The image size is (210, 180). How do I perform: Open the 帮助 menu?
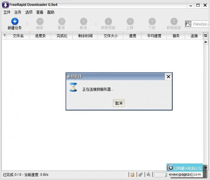(51, 12)
